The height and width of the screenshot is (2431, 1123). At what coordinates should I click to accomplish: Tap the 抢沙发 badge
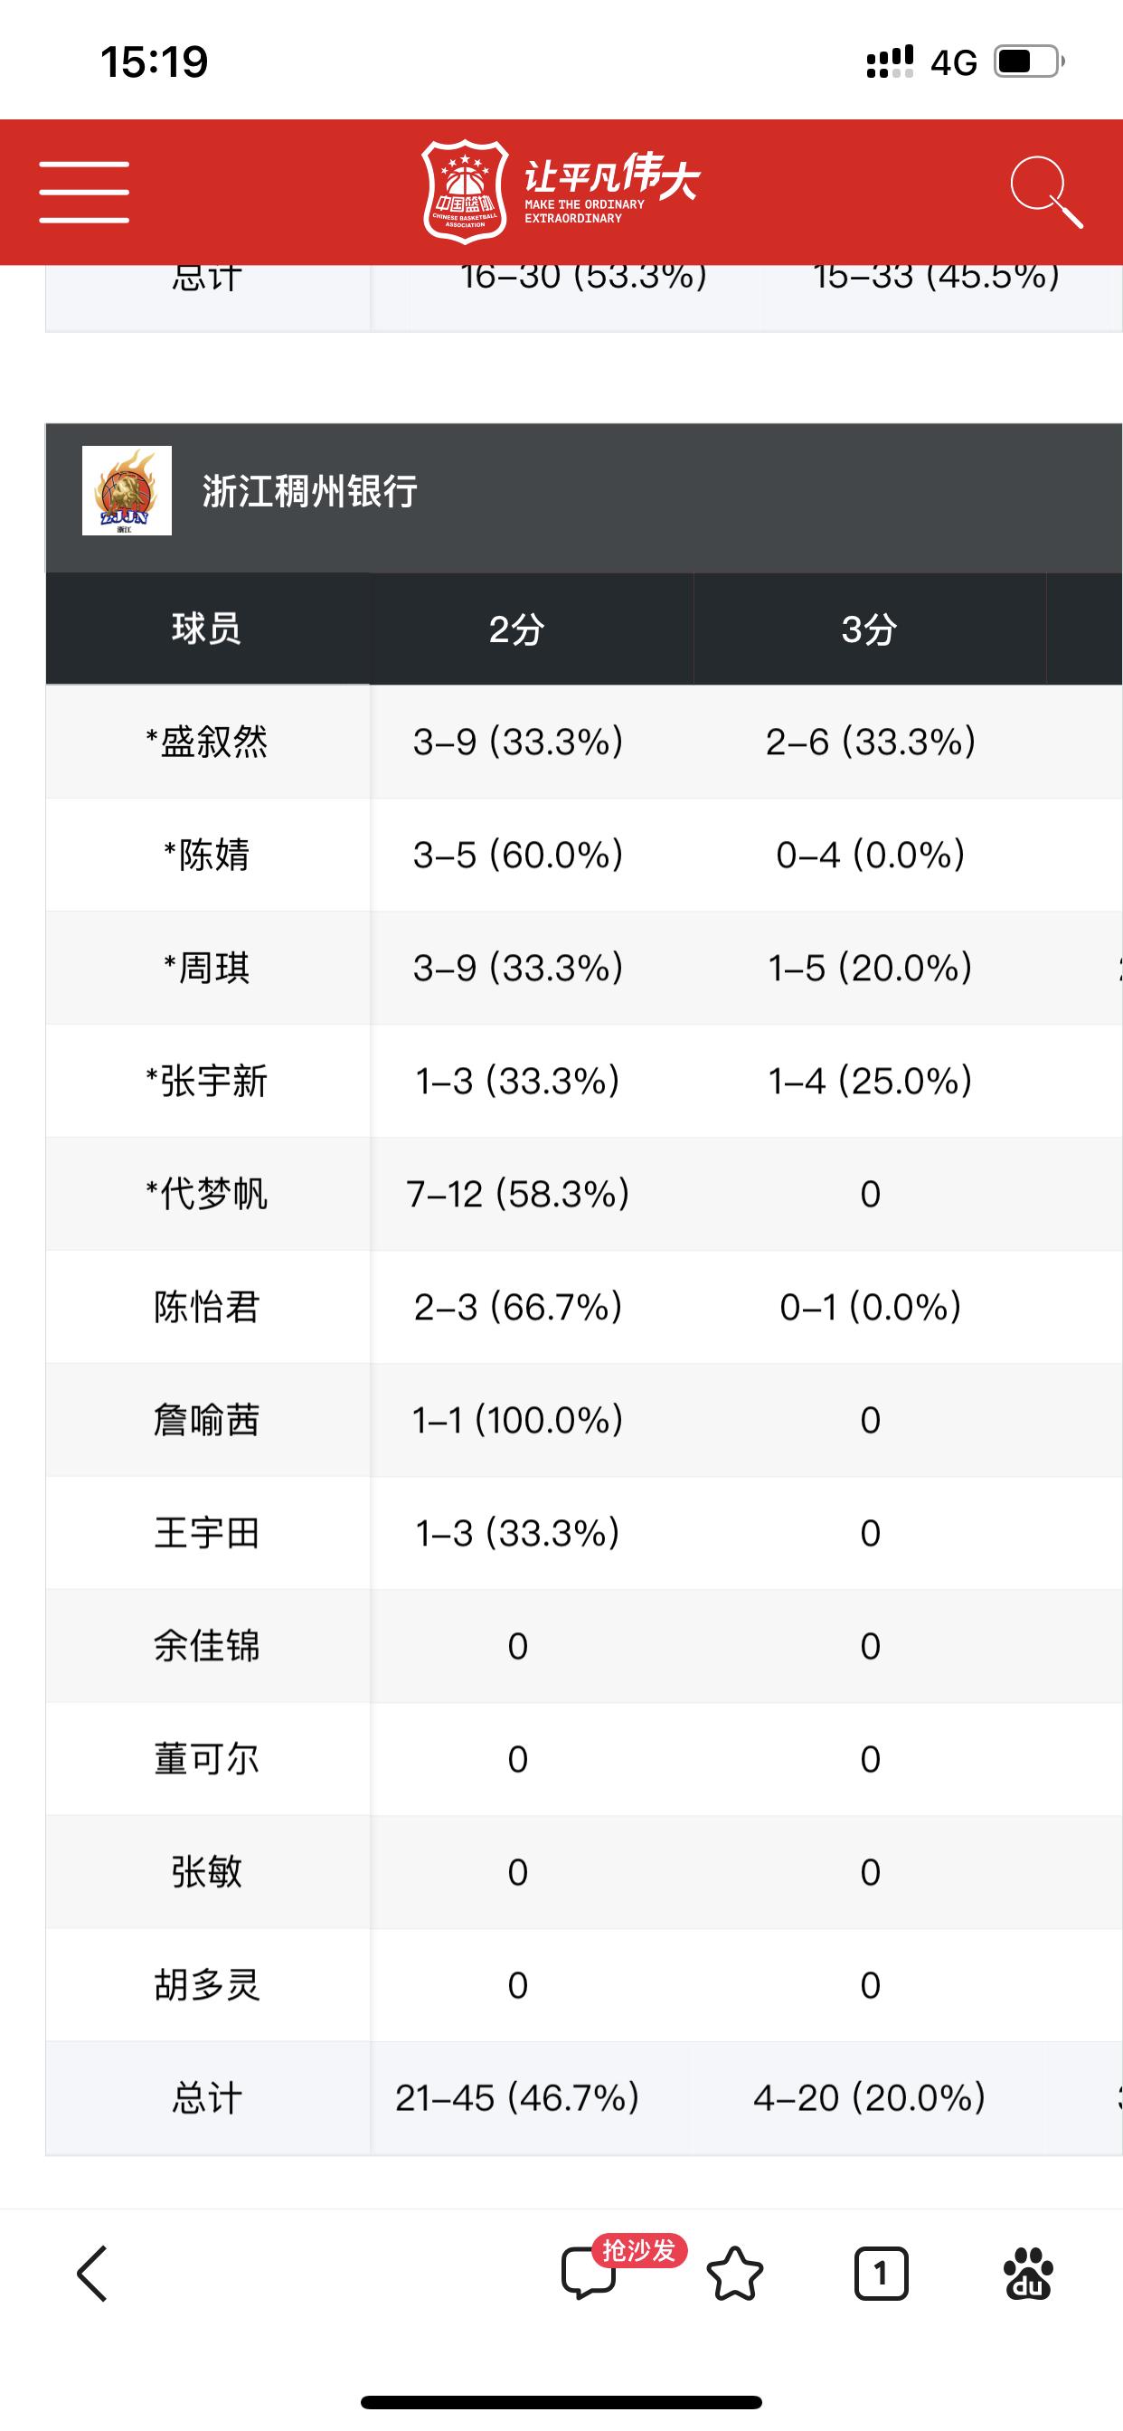pos(639,2252)
